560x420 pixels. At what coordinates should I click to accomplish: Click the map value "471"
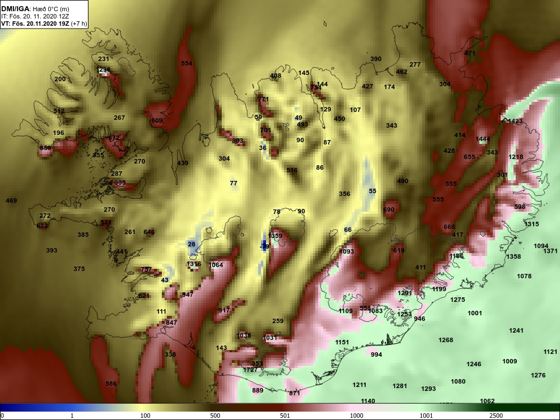(x=470, y=53)
